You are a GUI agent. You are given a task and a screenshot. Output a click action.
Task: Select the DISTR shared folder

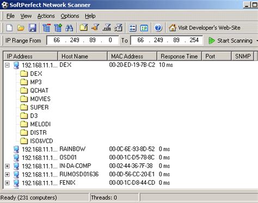click(38, 133)
